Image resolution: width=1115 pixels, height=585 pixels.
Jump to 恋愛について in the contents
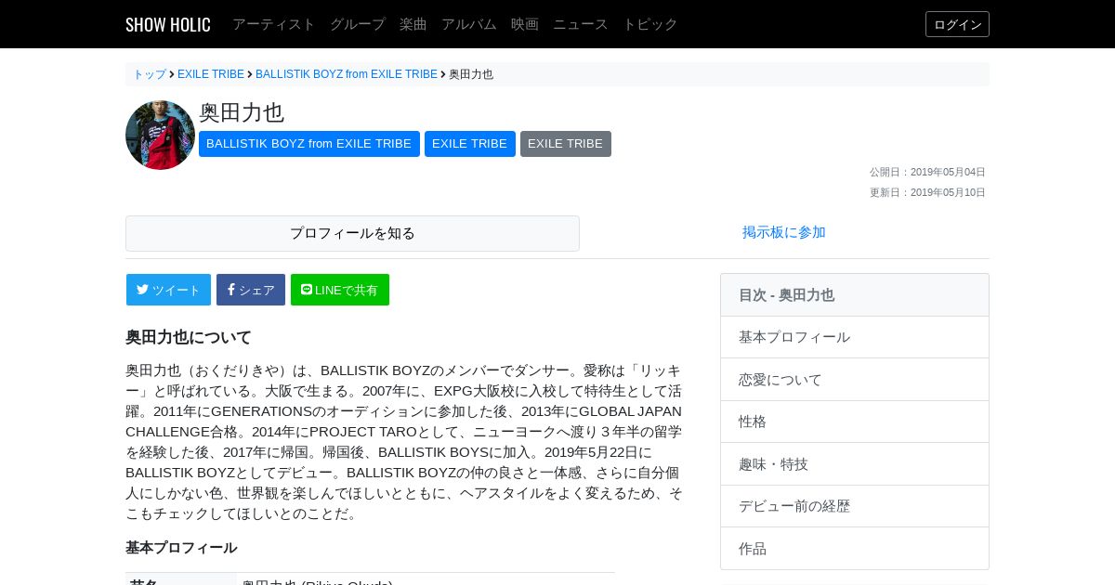tap(855, 380)
